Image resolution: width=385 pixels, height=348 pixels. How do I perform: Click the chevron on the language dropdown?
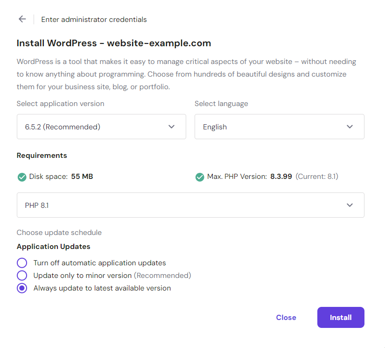[350, 127]
